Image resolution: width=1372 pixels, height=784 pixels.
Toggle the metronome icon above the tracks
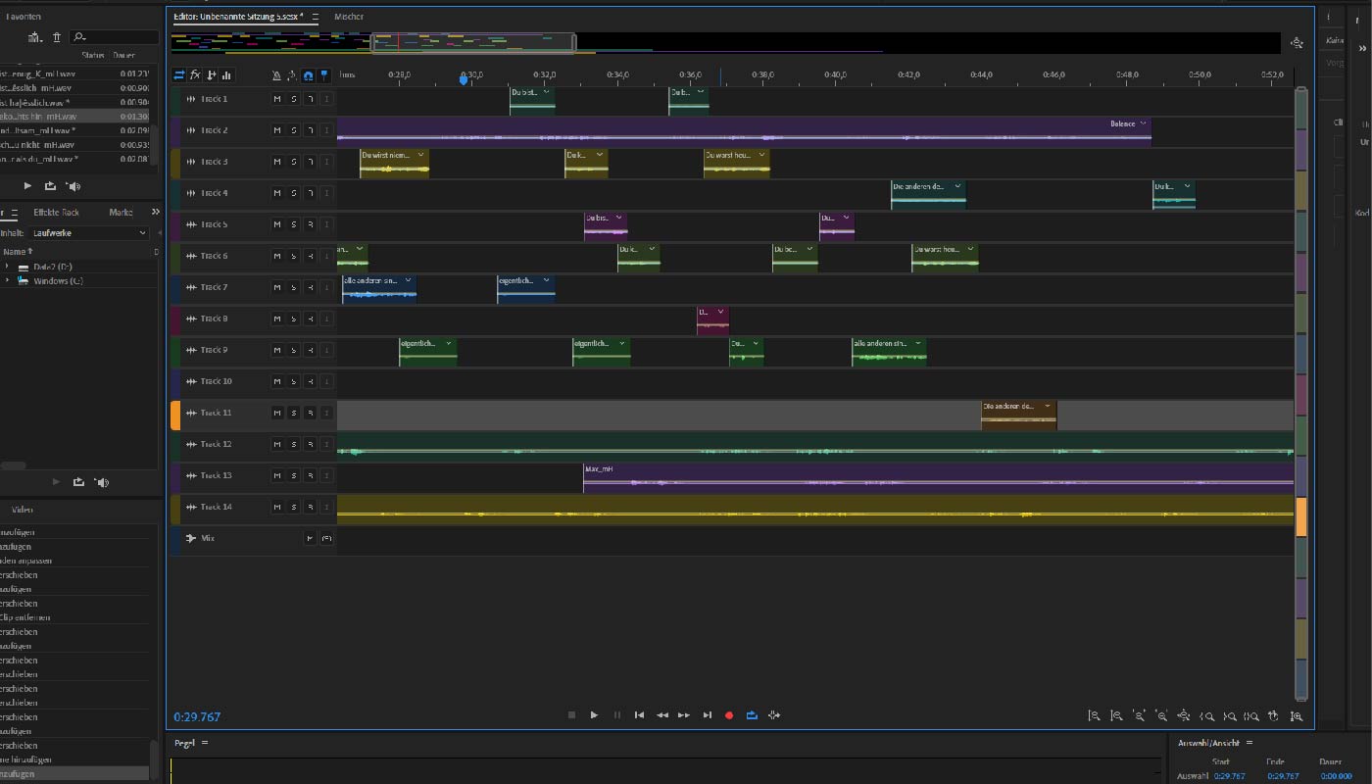pos(276,75)
